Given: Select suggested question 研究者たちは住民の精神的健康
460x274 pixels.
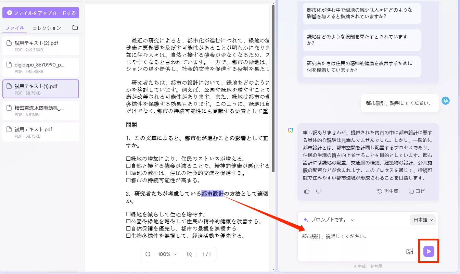Looking at the screenshot, I should click(x=362, y=67).
